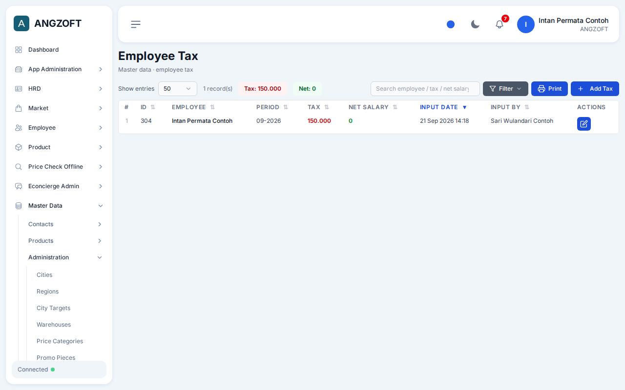Viewport: 625px width, 390px height.
Task: Sort by ID column
Action: tap(148, 107)
